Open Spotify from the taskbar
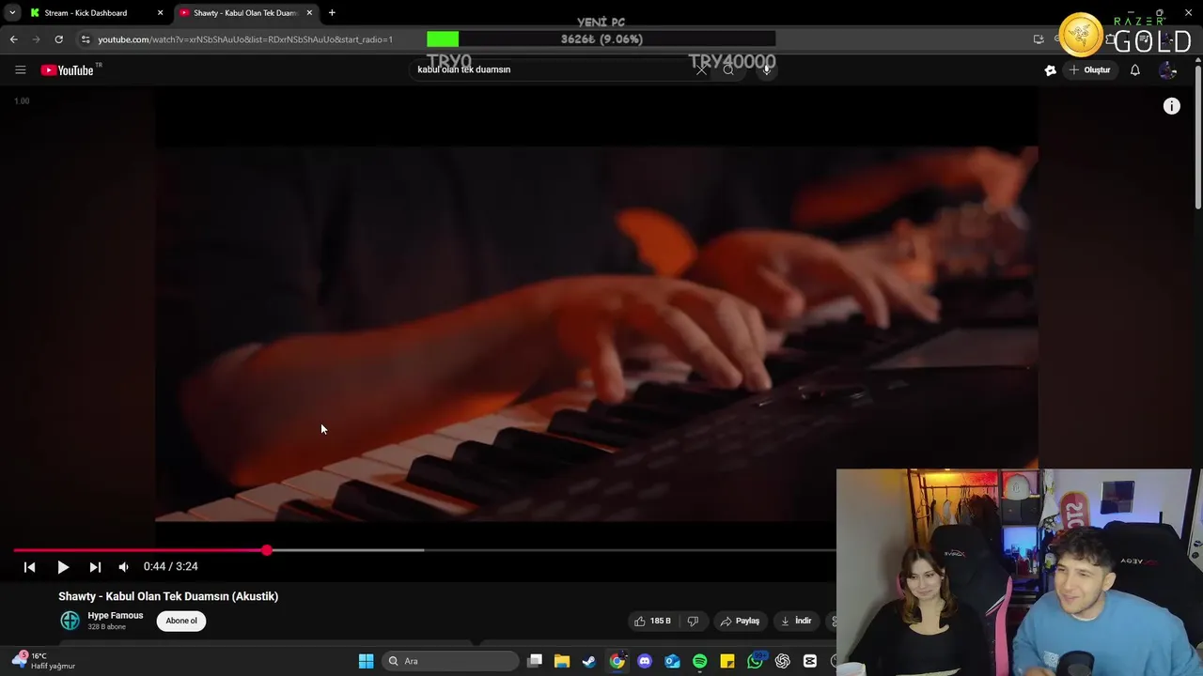The width and height of the screenshot is (1203, 676). [699, 661]
